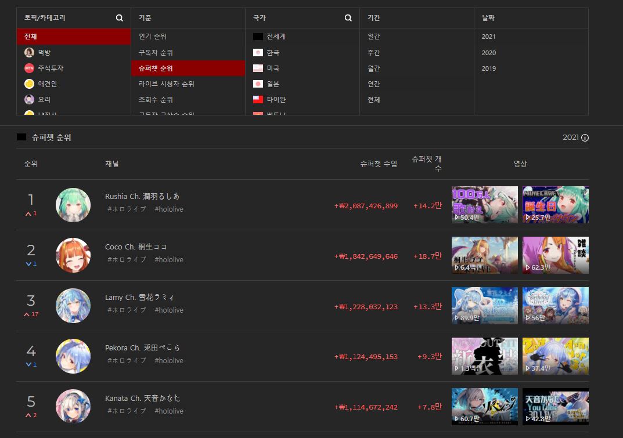Click the #hololive tag under Coco Ch.

click(168, 260)
